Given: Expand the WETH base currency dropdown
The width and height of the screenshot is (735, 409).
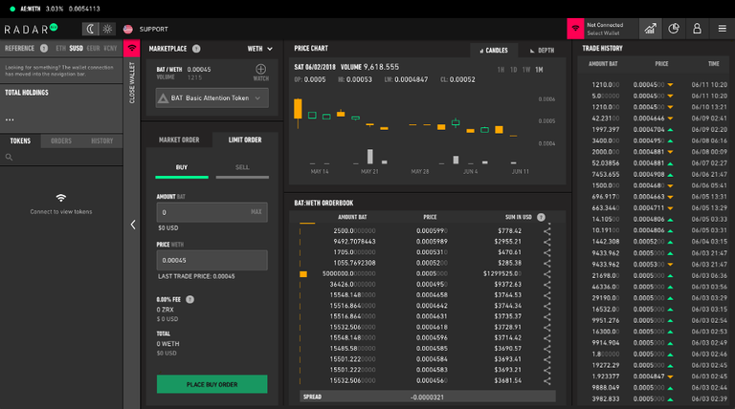Looking at the screenshot, I should (260, 48).
